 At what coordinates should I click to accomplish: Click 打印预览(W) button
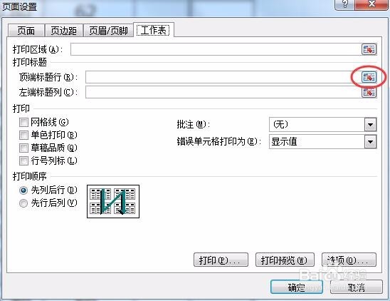tap(285, 260)
